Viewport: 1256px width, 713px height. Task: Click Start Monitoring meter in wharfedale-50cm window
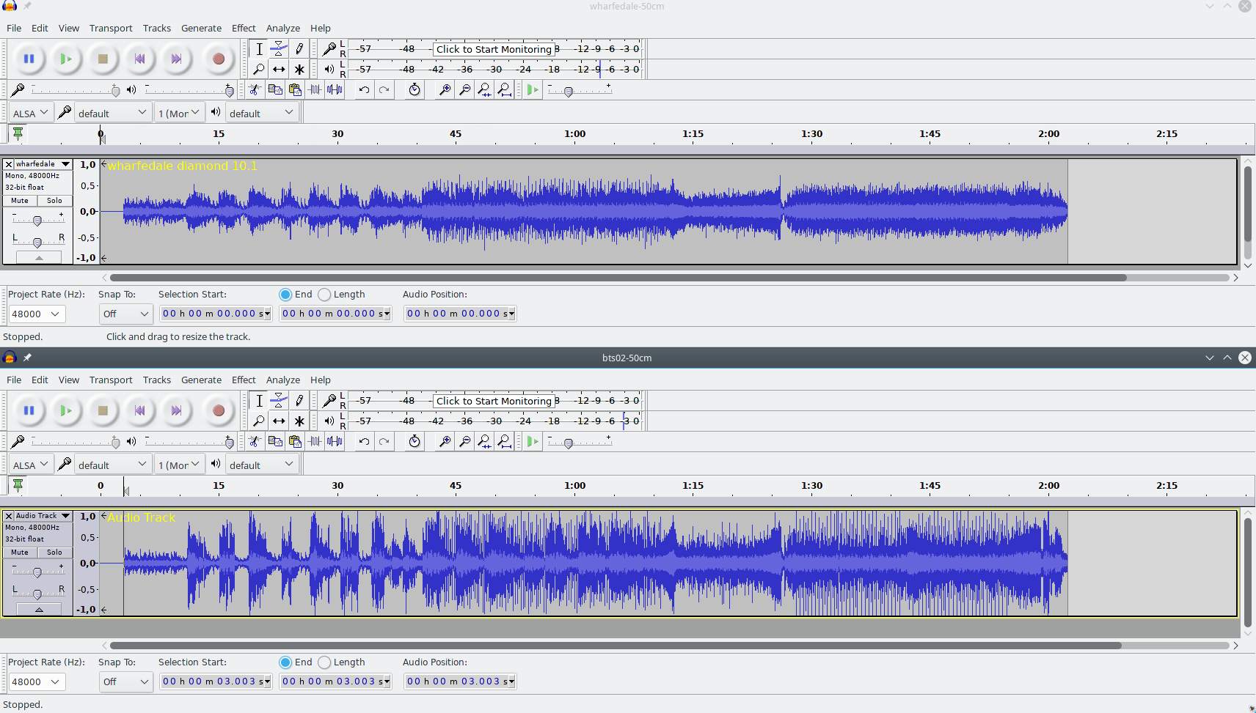click(x=494, y=49)
